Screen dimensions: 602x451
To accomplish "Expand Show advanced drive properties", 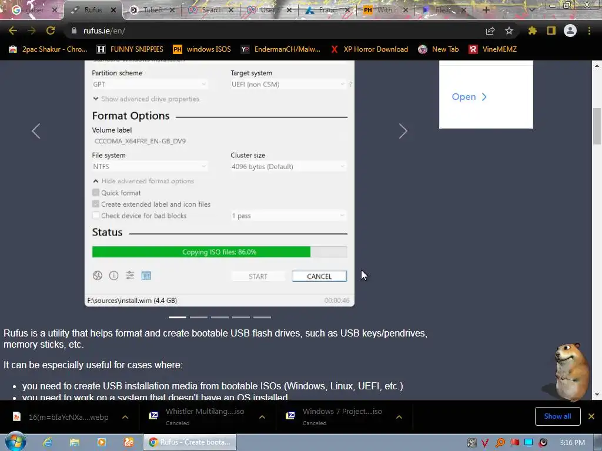I will [x=146, y=99].
